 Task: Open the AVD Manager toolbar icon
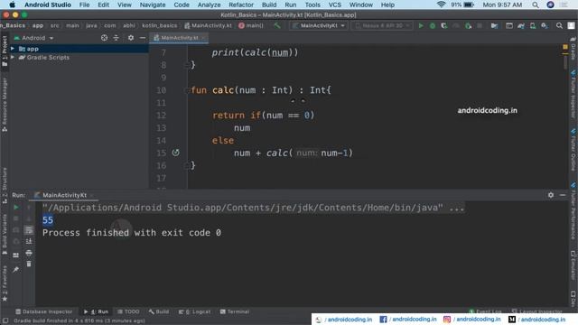533,26
